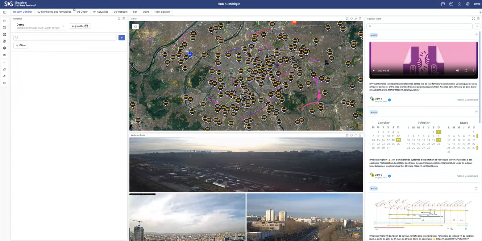482x241 pixels.
Task: Open the shield security icon in sidebar
Action: click(x=4, y=41)
